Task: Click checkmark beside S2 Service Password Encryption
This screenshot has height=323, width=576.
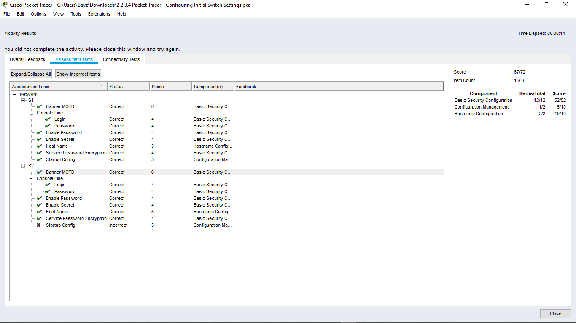Action: (x=39, y=218)
